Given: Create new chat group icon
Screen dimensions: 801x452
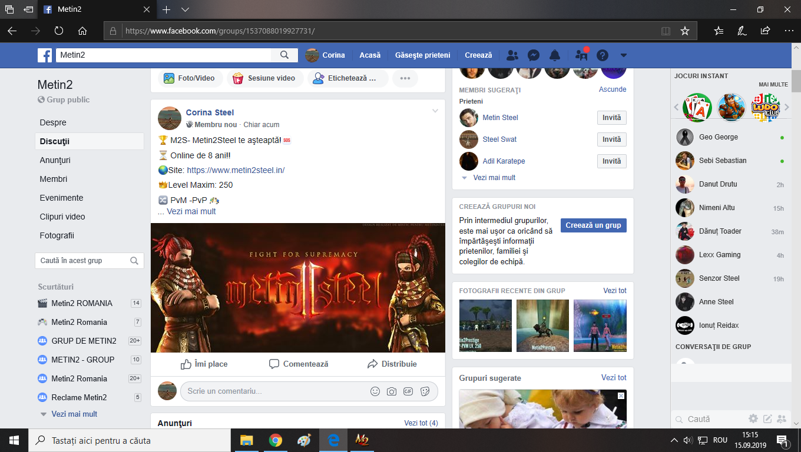Looking at the screenshot, I should pyautogui.click(x=782, y=419).
